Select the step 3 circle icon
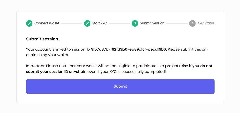Image resolution: width=240 pixels, height=113 pixels. pos(135,23)
